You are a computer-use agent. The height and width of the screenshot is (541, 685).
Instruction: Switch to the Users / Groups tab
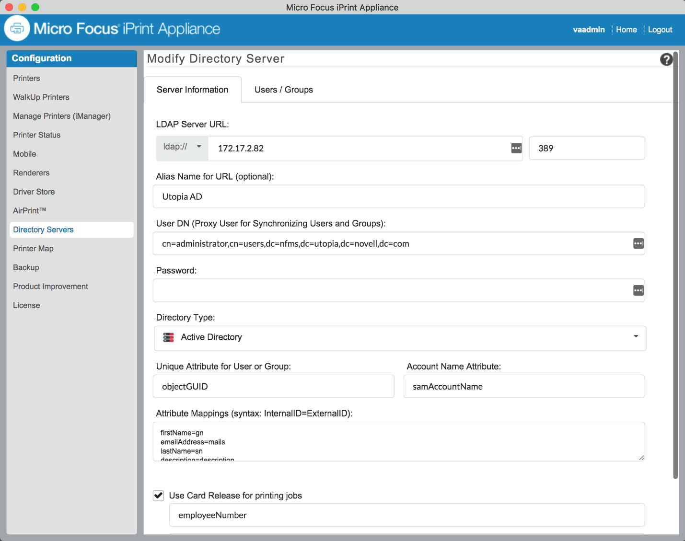click(284, 90)
